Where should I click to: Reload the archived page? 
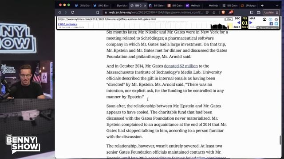73,12
